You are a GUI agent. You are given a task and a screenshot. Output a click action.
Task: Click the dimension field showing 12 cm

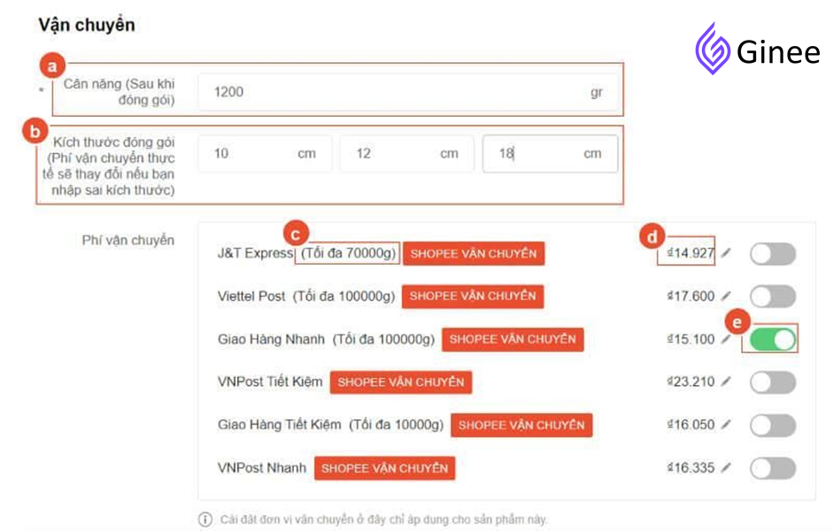point(407,153)
